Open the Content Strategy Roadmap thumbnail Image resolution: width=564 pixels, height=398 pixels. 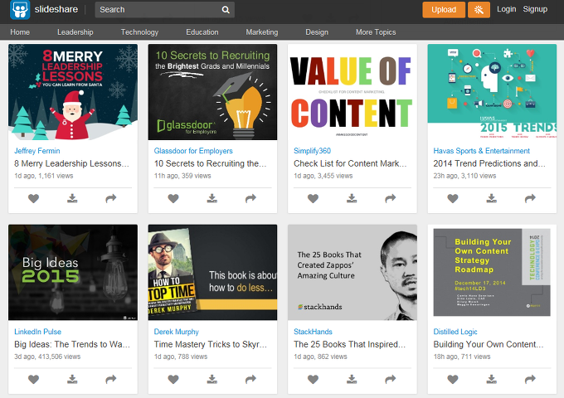point(492,273)
